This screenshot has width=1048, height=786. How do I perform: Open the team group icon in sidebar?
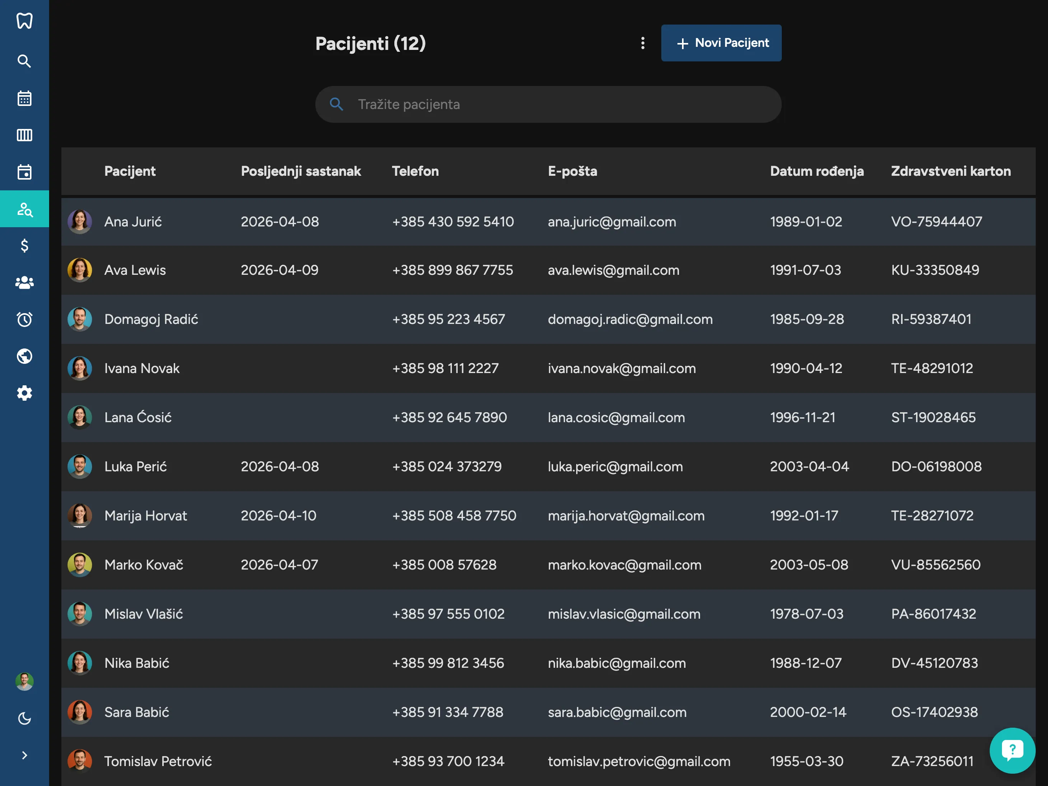[24, 282]
